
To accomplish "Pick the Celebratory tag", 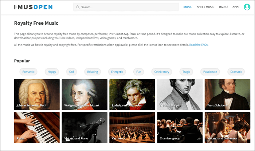I will pos(162,72).
